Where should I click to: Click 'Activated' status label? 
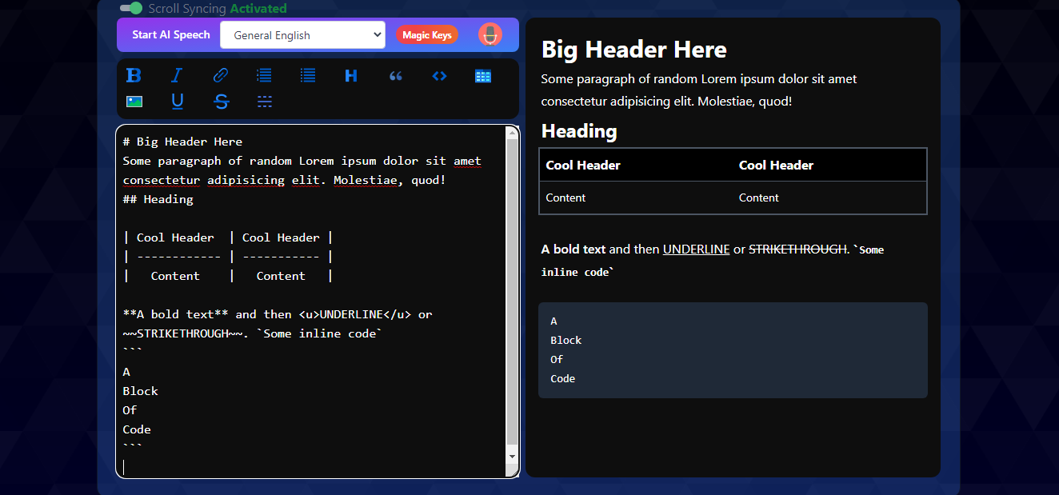tap(258, 8)
